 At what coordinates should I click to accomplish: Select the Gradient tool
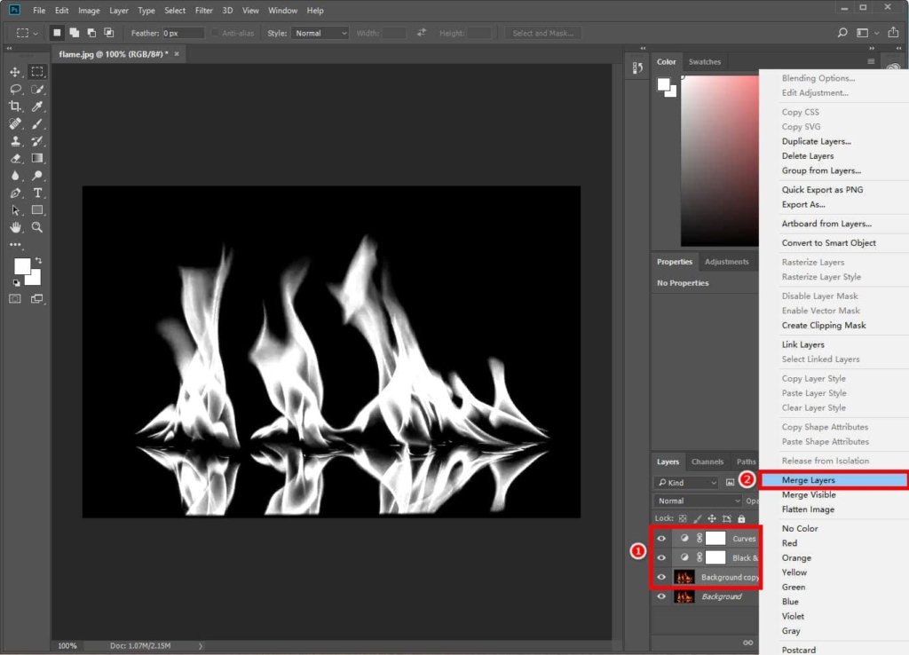coord(37,158)
